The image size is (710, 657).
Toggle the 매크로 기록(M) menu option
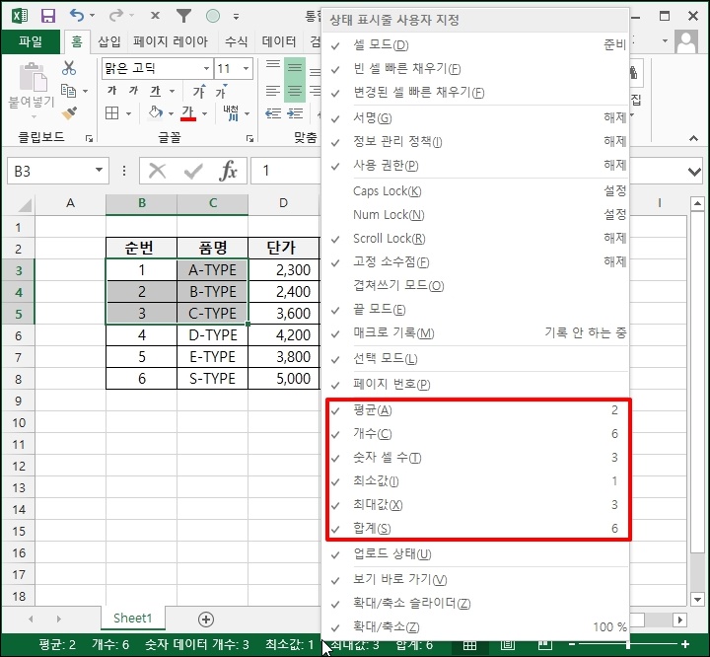[x=476, y=333]
